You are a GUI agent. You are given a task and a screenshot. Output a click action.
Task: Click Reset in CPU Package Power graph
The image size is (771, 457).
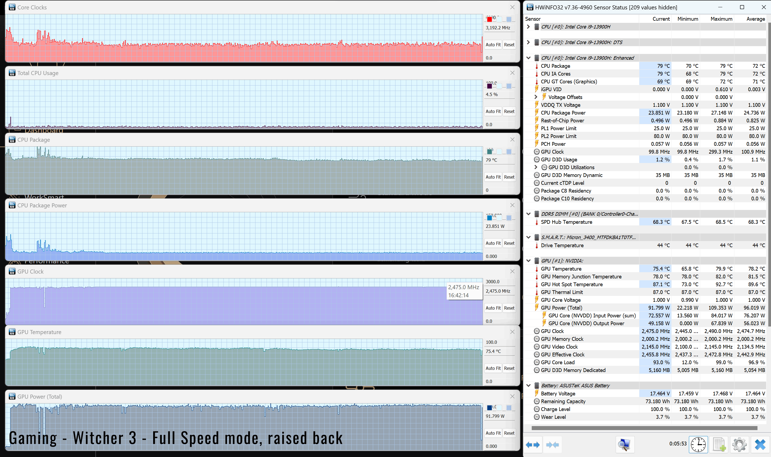pos(509,243)
